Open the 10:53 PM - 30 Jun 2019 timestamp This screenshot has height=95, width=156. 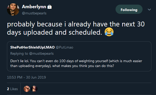26,77
